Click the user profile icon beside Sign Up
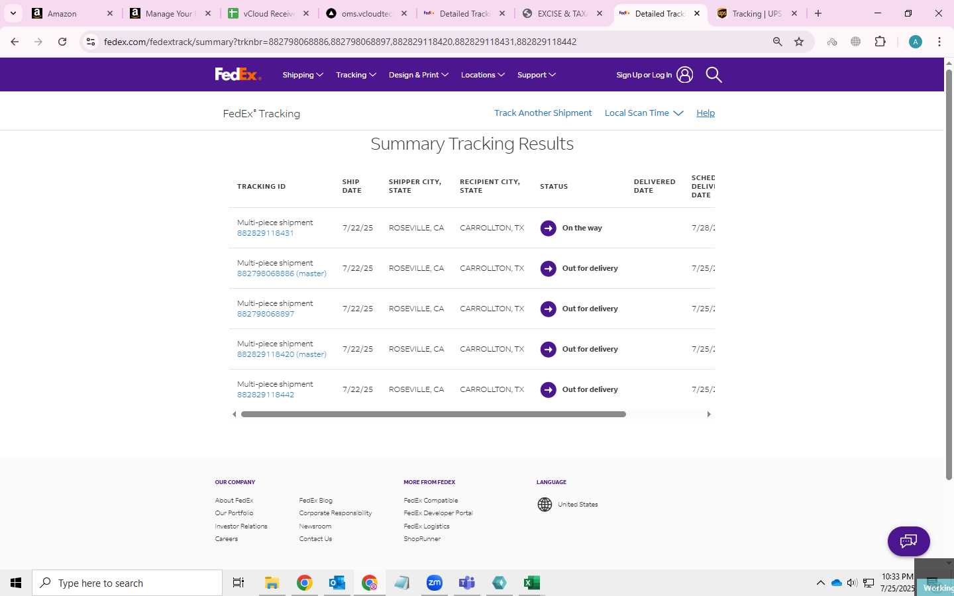 [685, 75]
